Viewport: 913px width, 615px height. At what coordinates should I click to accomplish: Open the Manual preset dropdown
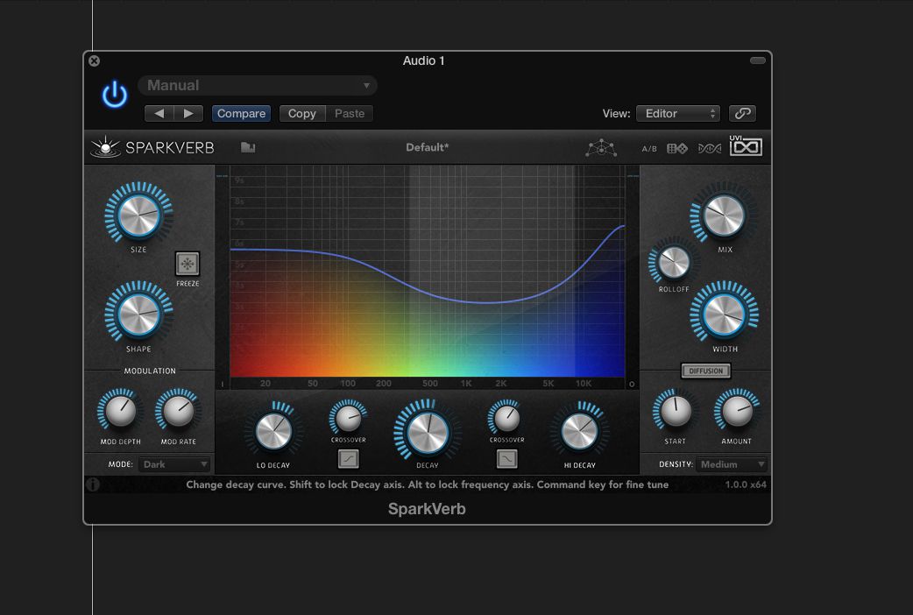pos(258,86)
